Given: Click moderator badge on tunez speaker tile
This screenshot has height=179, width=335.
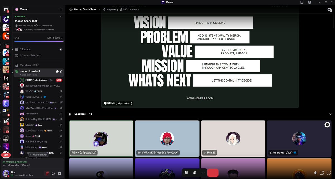Looking at the screenshot, I should [327, 125].
